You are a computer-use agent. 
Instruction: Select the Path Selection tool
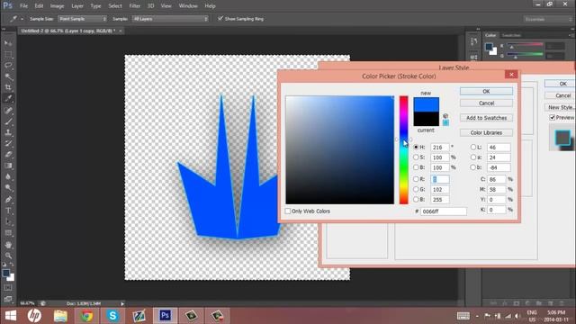pyautogui.click(x=8, y=222)
